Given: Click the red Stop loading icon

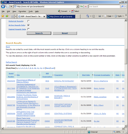Looking at the screenshot, I should [86, 6].
